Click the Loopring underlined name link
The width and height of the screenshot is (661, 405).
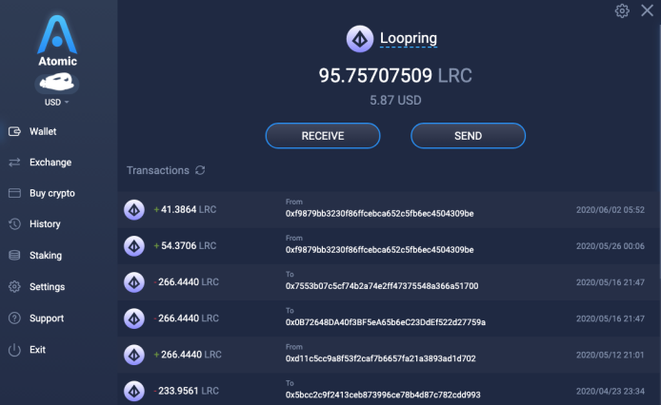[408, 38]
